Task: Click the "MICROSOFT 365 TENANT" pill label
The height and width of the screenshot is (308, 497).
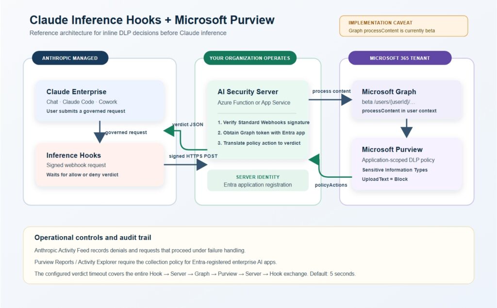Action: [400, 58]
